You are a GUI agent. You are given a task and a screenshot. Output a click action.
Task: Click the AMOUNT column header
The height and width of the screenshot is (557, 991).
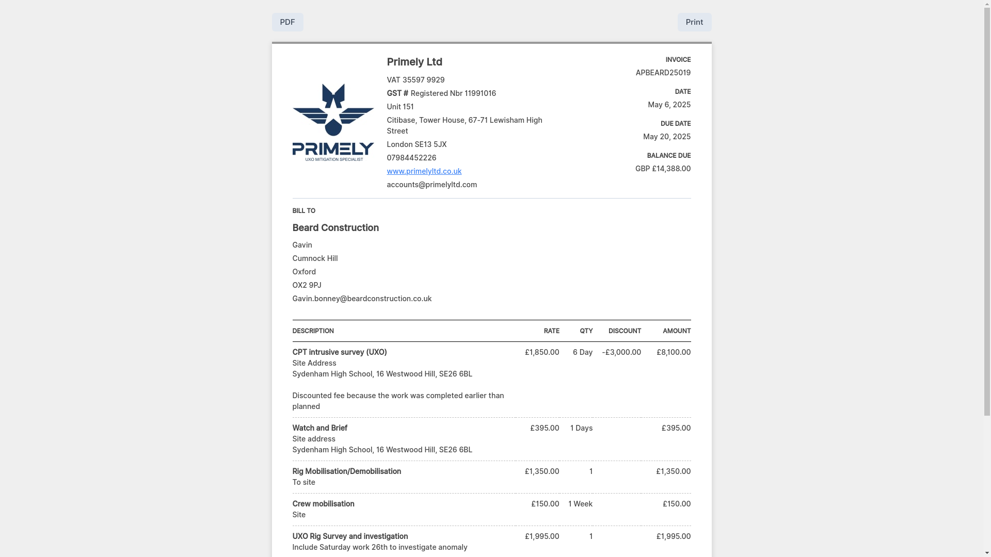[677, 331]
